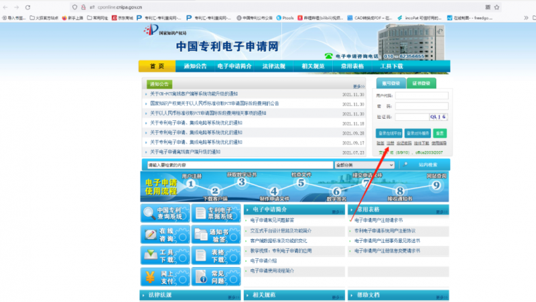Switch to the 证书登录 tab
Viewport: 536px width, 302px height.
point(421,83)
